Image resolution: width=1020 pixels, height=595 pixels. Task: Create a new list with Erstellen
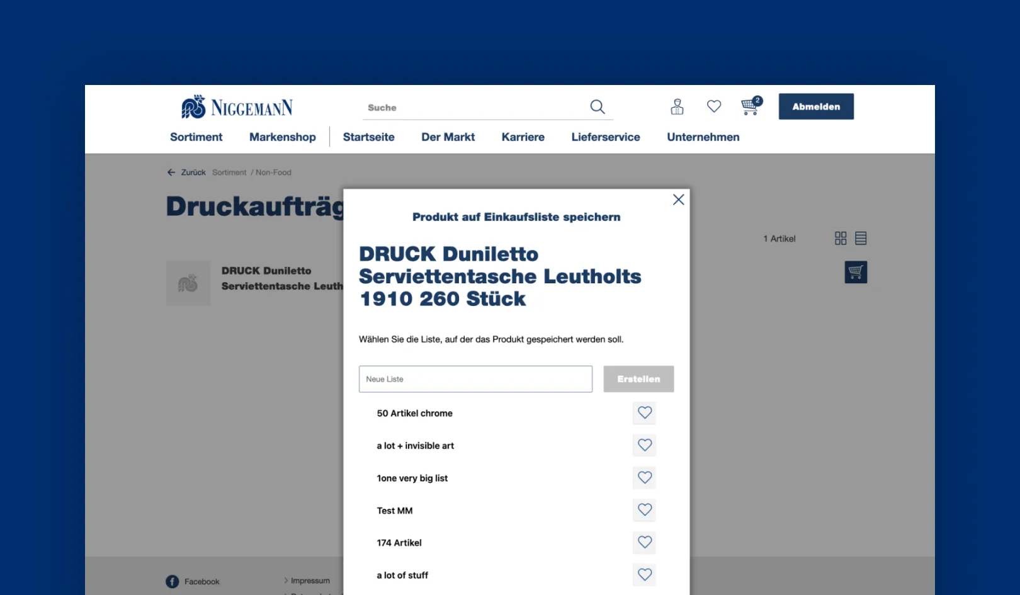(x=638, y=378)
